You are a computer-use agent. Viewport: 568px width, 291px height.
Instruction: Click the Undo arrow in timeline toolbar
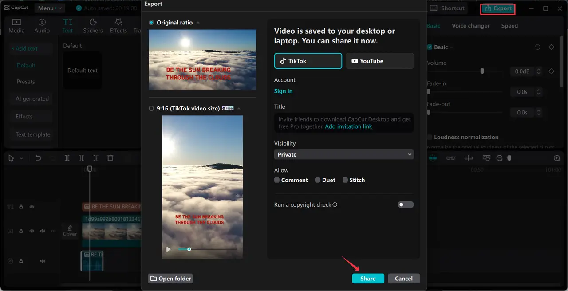click(39, 158)
